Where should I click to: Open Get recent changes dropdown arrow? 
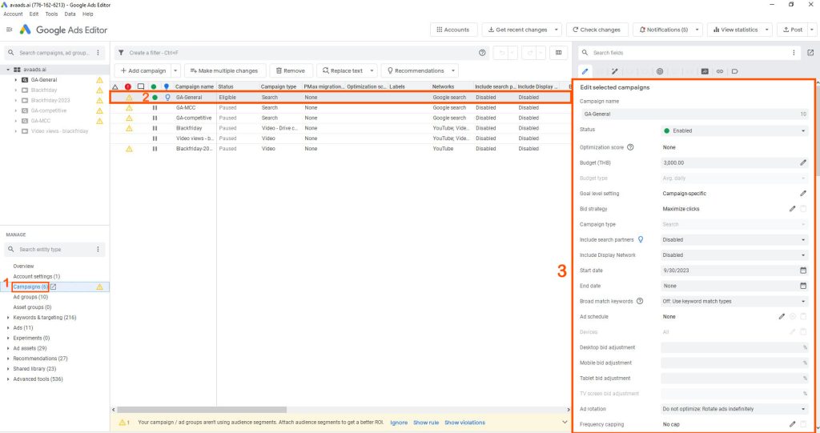556,30
